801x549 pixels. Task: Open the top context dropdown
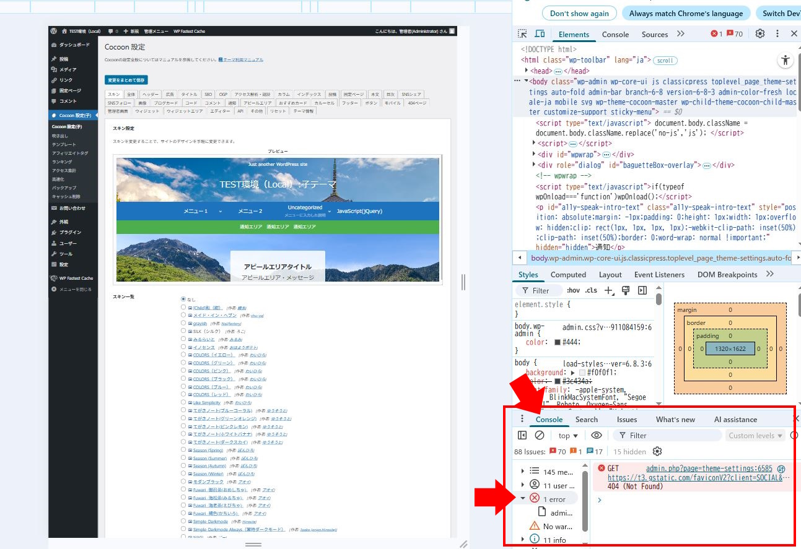point(567,436)
